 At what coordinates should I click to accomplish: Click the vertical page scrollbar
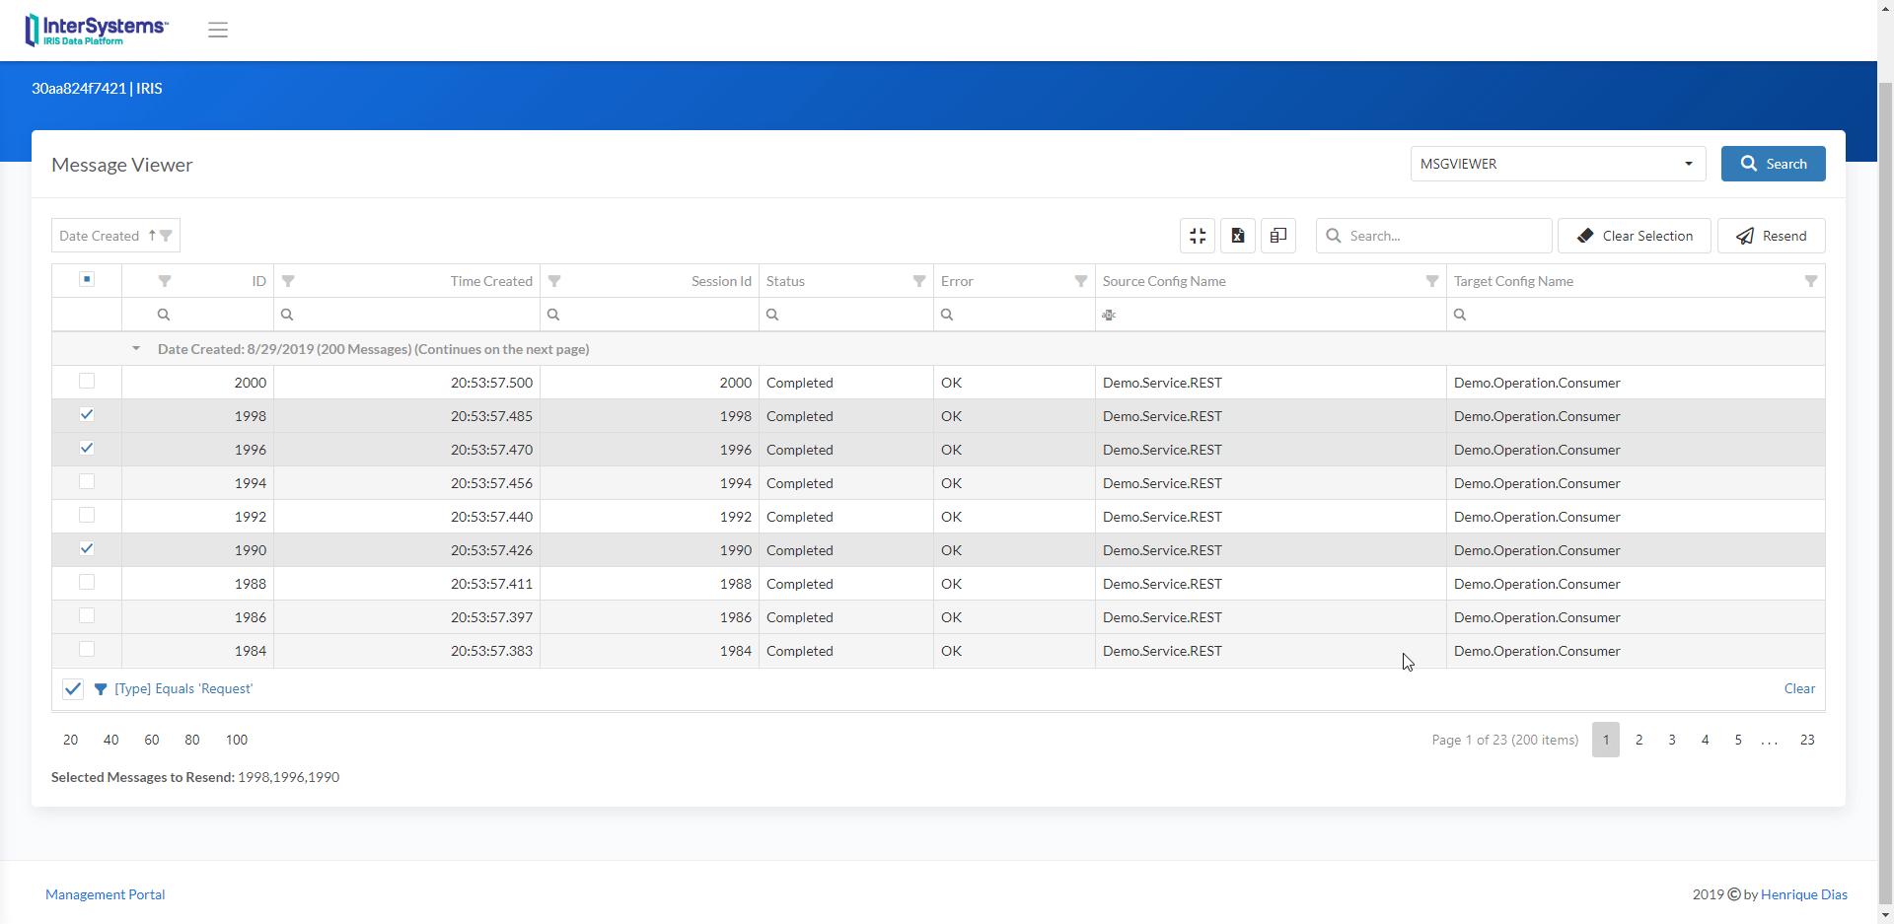tap(1885, 493)
